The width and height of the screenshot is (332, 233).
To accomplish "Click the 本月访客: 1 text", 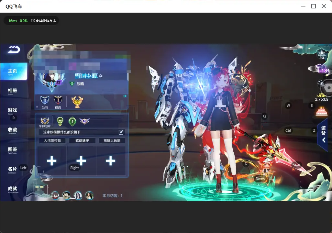I will coord(112,196).
